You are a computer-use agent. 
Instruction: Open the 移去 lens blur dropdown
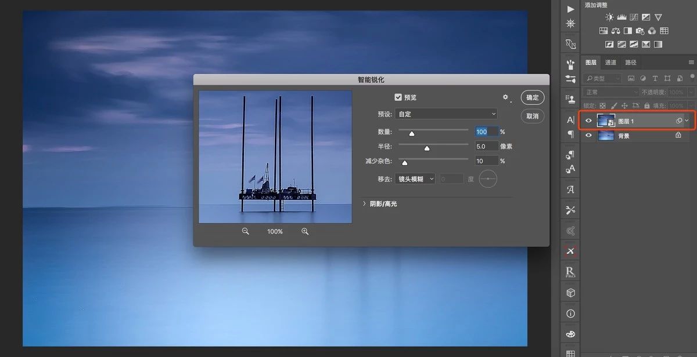[415, 179]
